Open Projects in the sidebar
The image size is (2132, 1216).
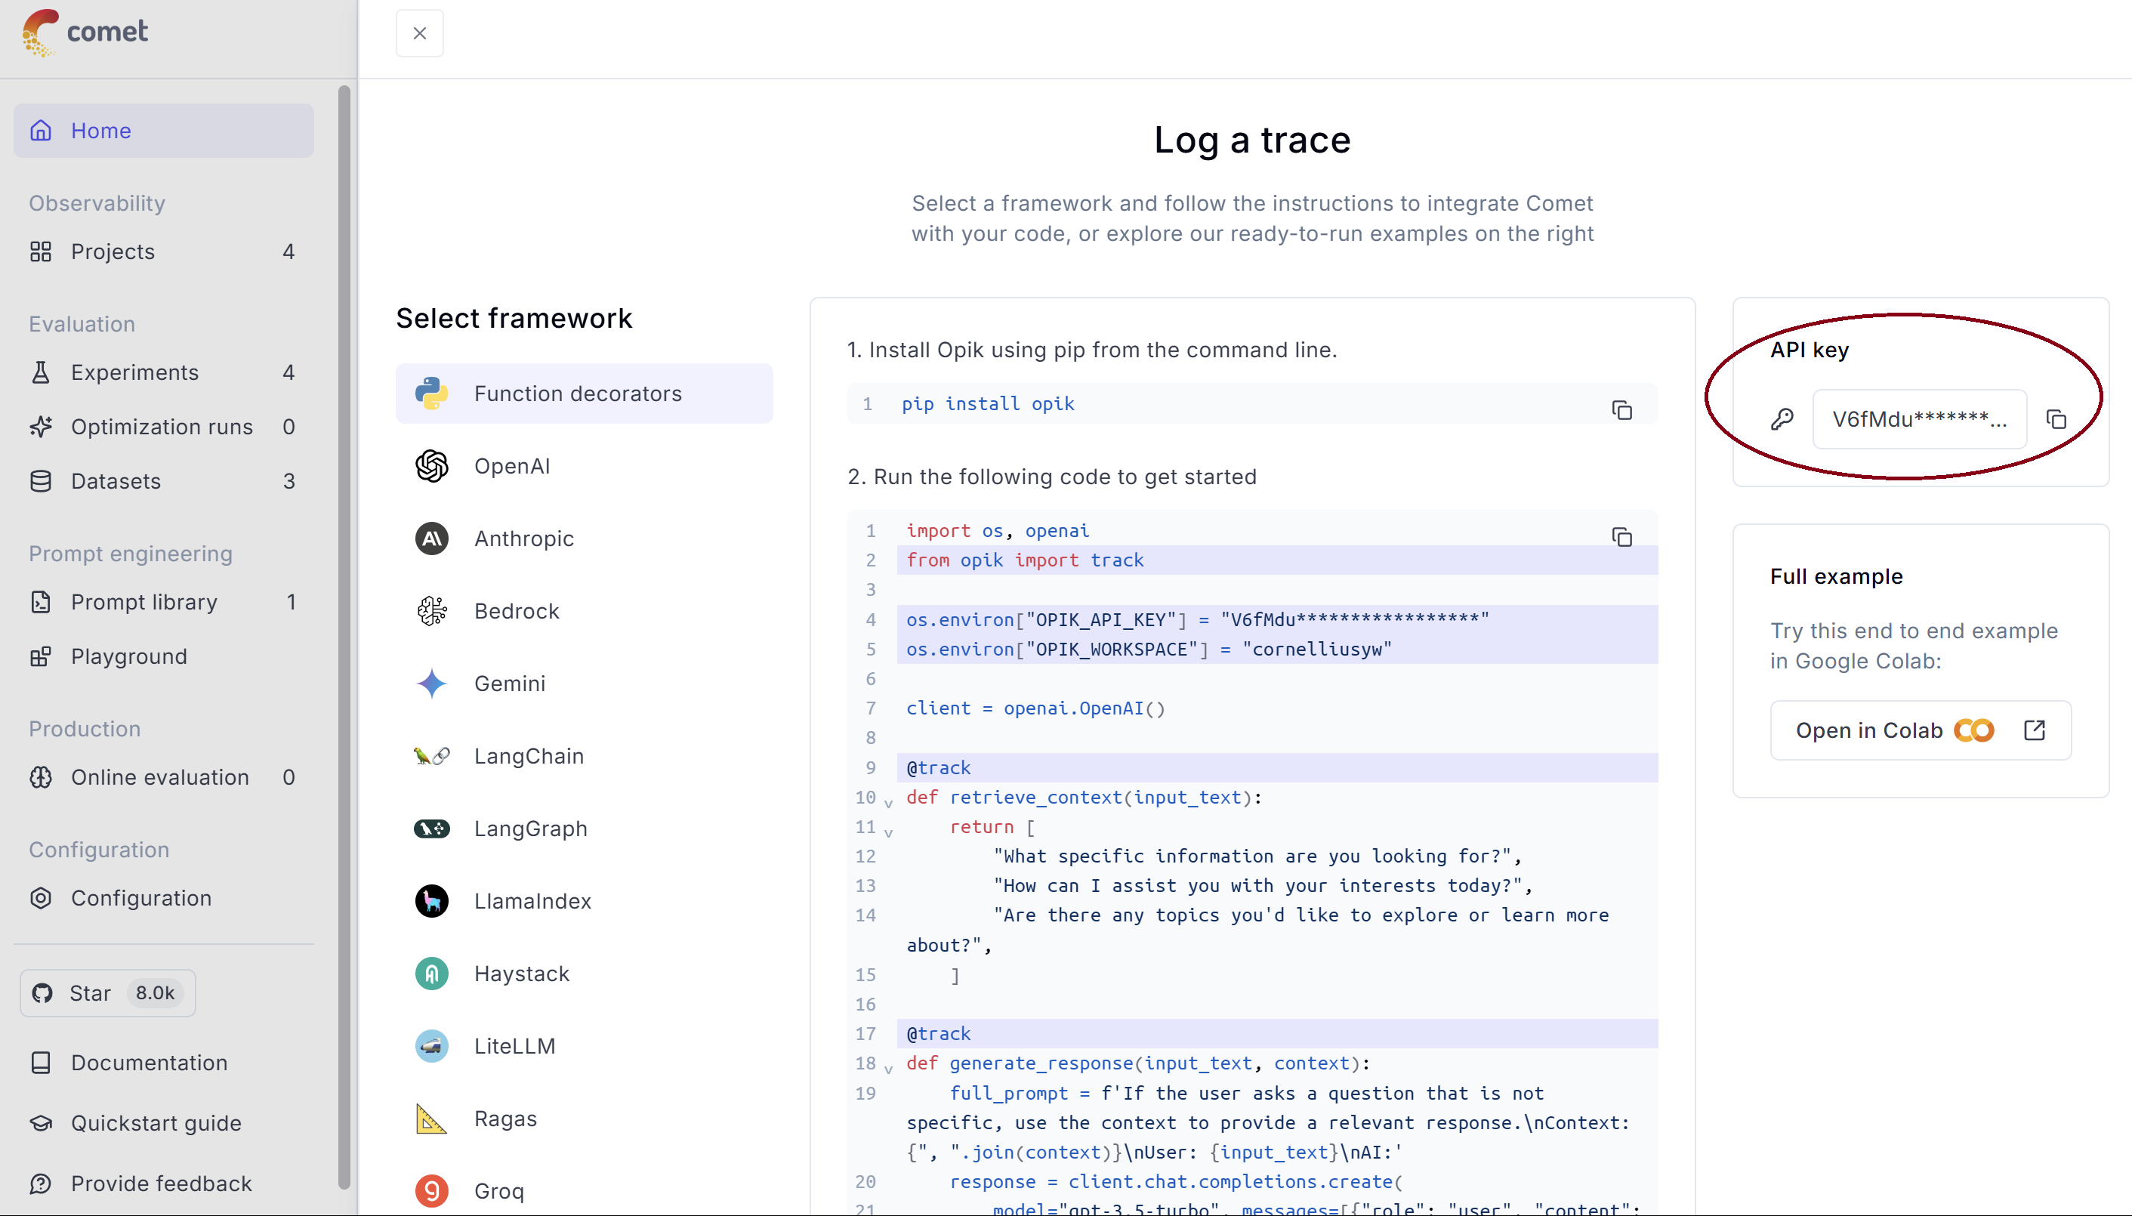[x=164, y=252]
